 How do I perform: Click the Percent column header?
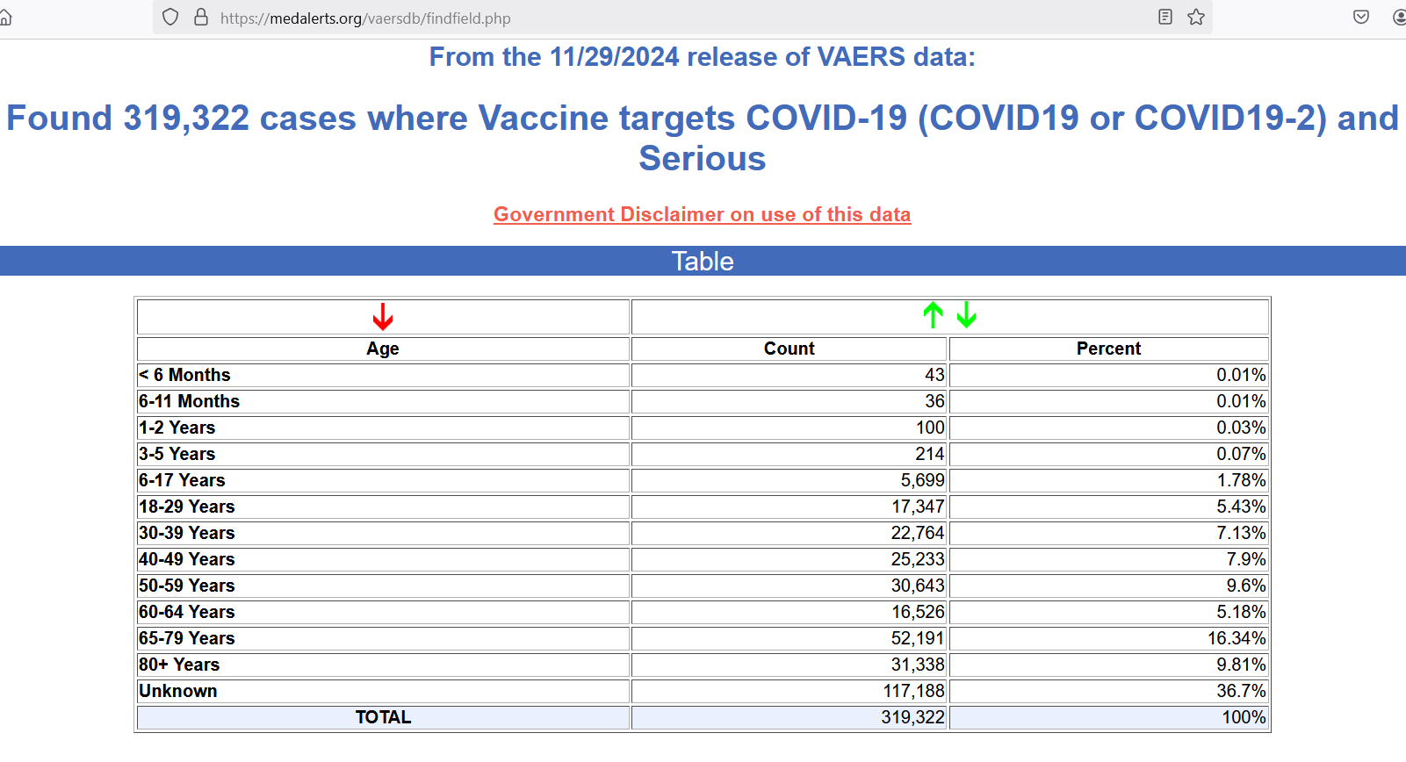1108,349
